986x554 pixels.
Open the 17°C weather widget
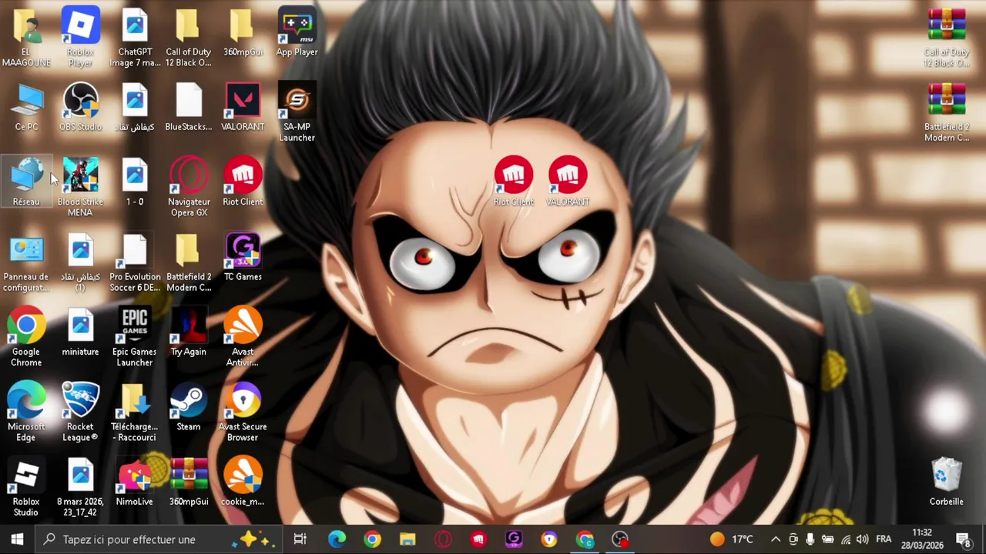[732, 539]
